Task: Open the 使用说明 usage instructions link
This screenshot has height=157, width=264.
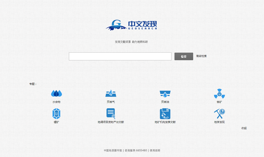Action: [x=155, y=150]
